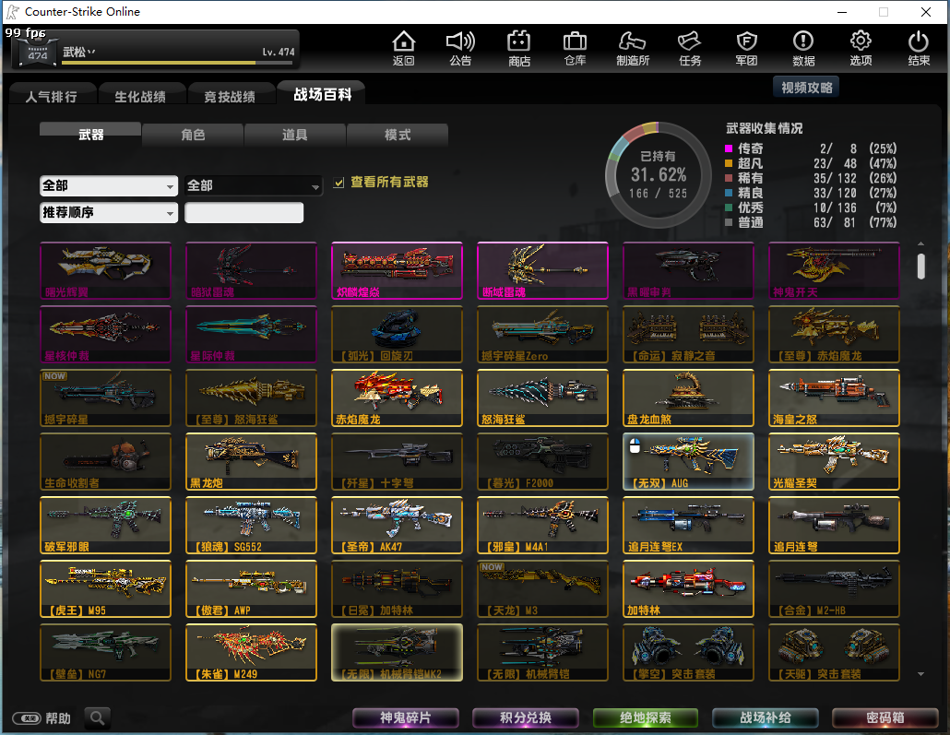Open the first 全部 category dropdown
Screen dimensions: 950x735
coord(109,185)
